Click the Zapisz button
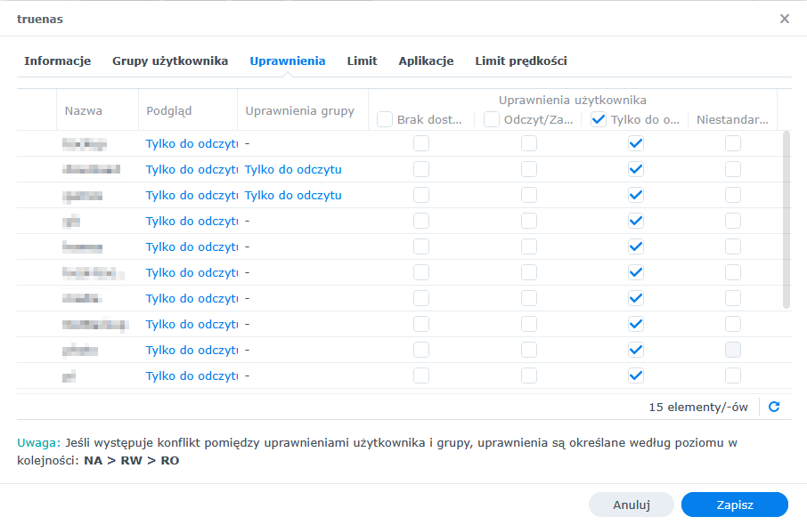Screen dimensions: 807x525 pos(734,505)
